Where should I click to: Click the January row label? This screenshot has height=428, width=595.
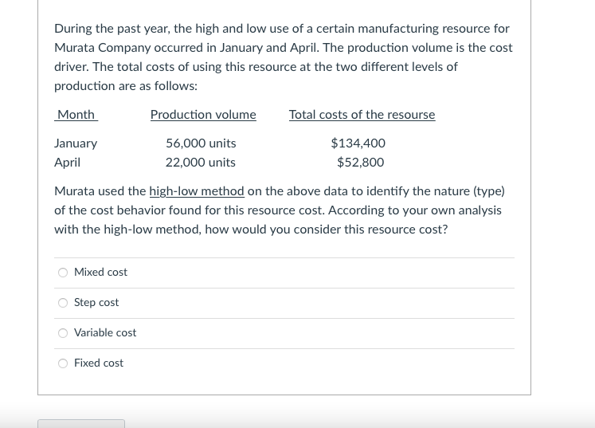pos(76,143)
